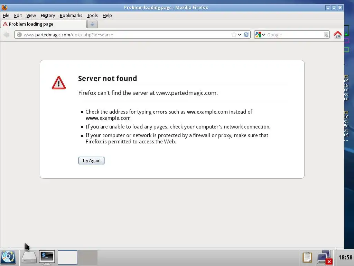Click the site identity globe icon
This screenshot has height=266, width=354.
point(19,35)
